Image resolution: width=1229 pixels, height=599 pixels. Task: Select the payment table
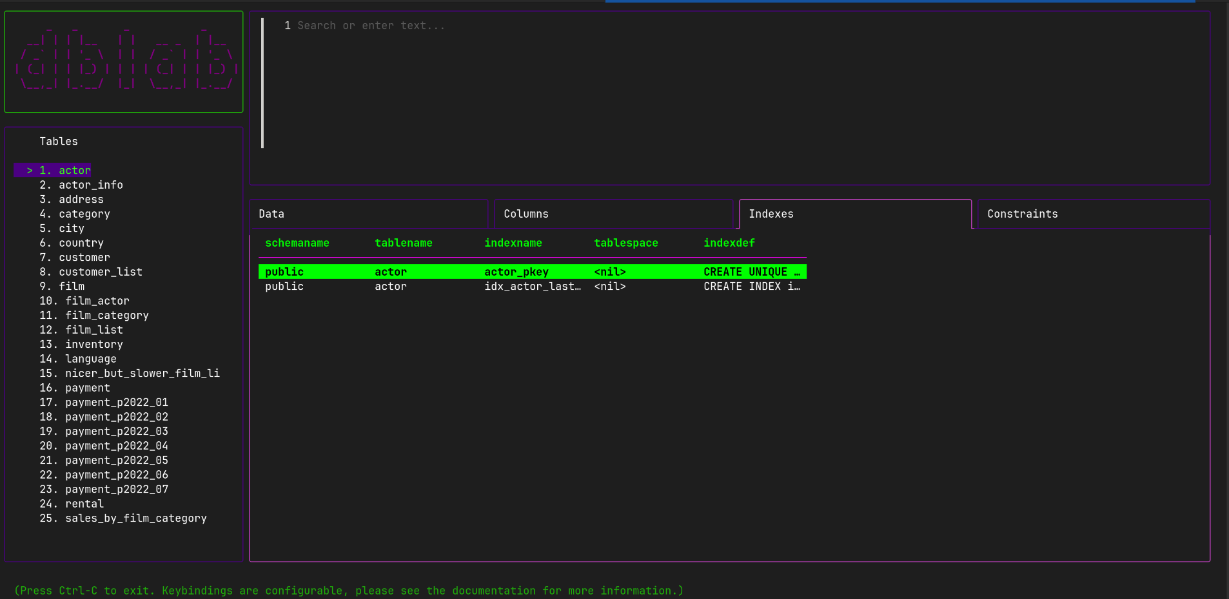(75, 388)
